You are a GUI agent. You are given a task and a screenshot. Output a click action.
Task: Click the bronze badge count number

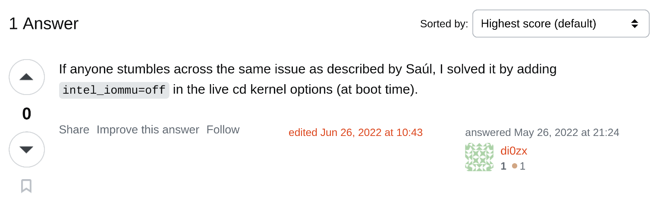[522, 166]
